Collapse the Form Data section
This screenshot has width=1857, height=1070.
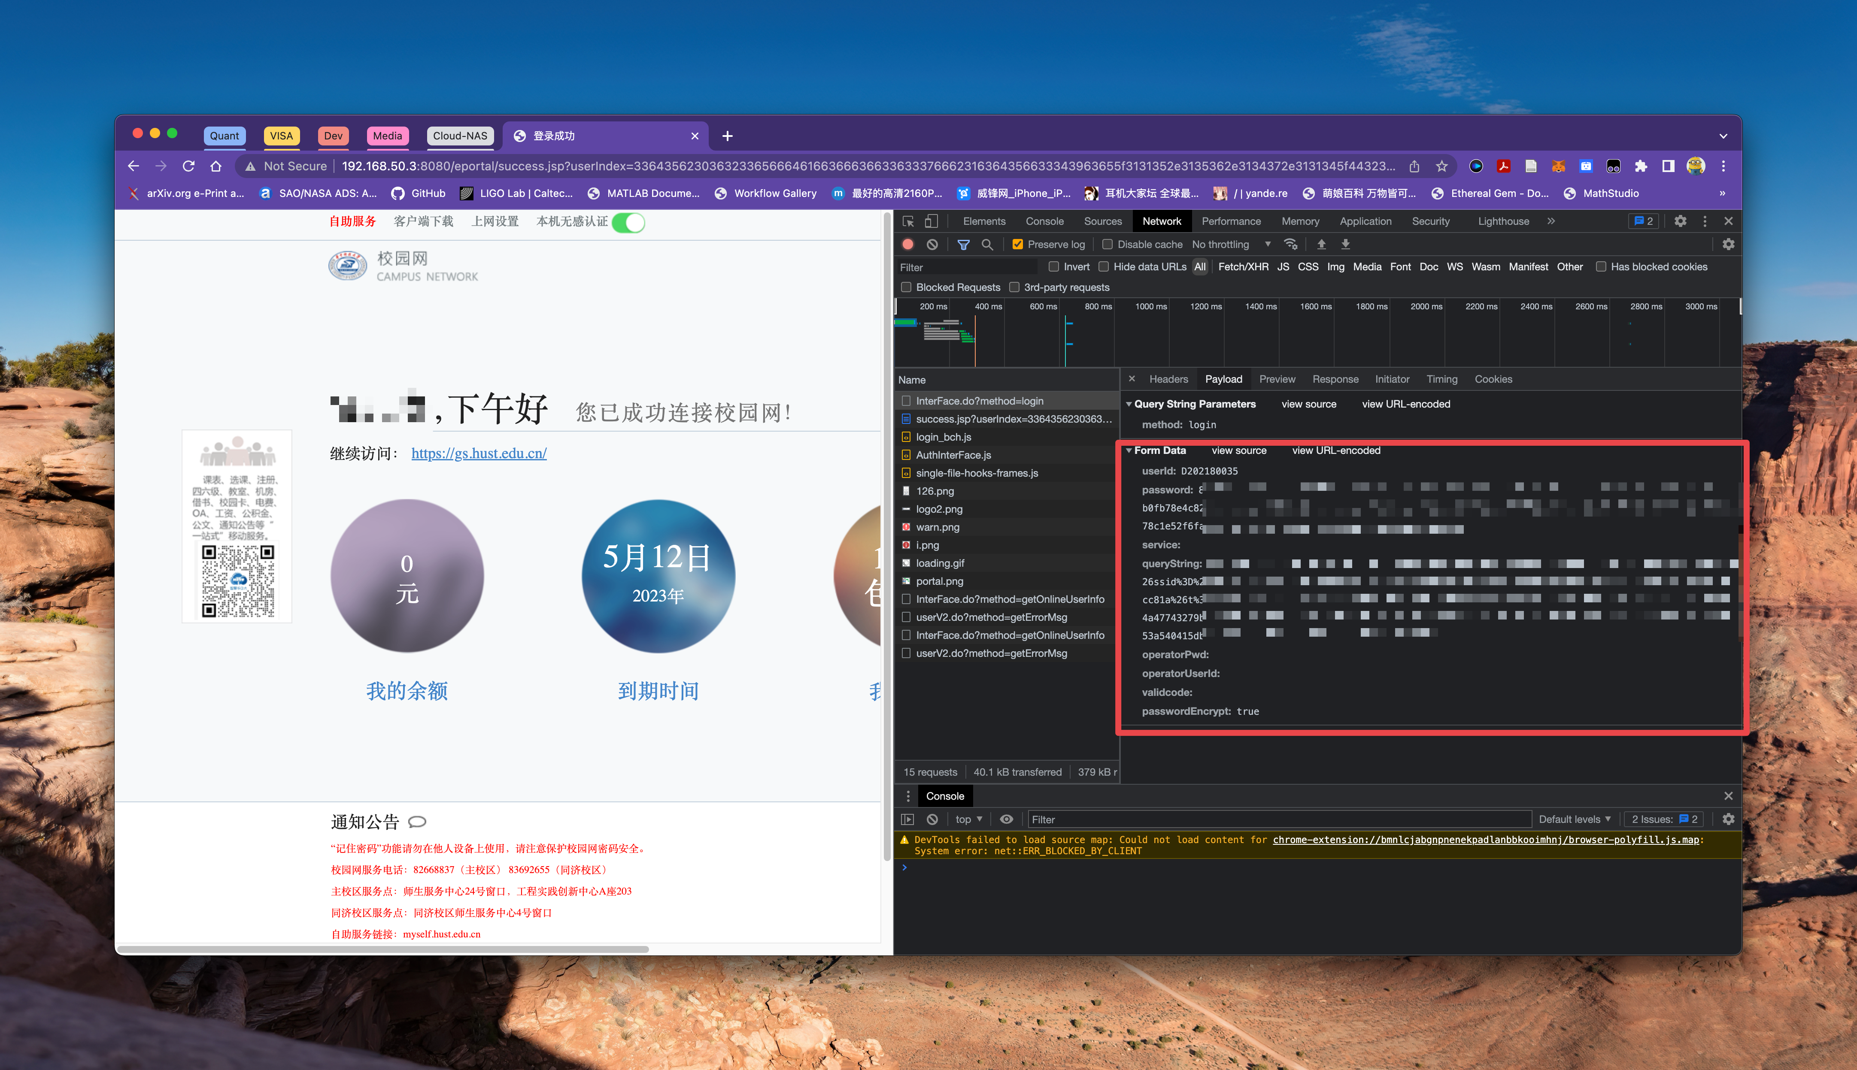pos(1129,450)
